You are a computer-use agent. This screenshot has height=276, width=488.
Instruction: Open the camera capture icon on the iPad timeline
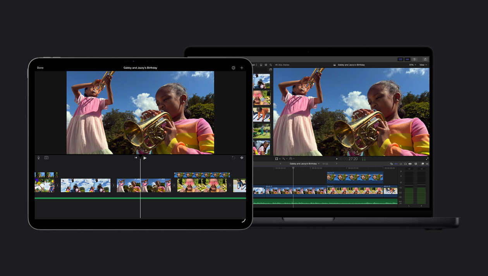(46, 158)
